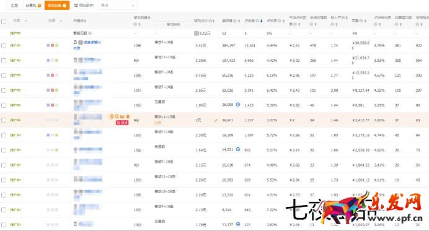
Task: Click the help icon next to 计算机 tab
Action: click(x=40, y=6)
